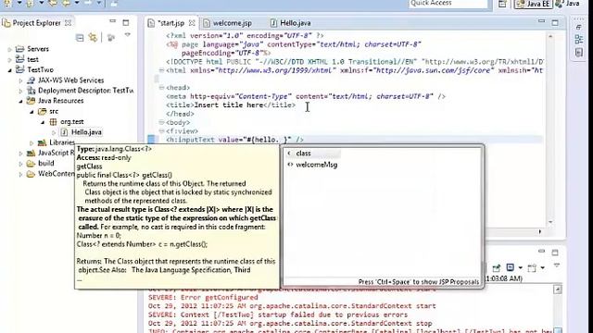
Task: Click the Hello.java file icon in tree
Action: coord(64,132)
